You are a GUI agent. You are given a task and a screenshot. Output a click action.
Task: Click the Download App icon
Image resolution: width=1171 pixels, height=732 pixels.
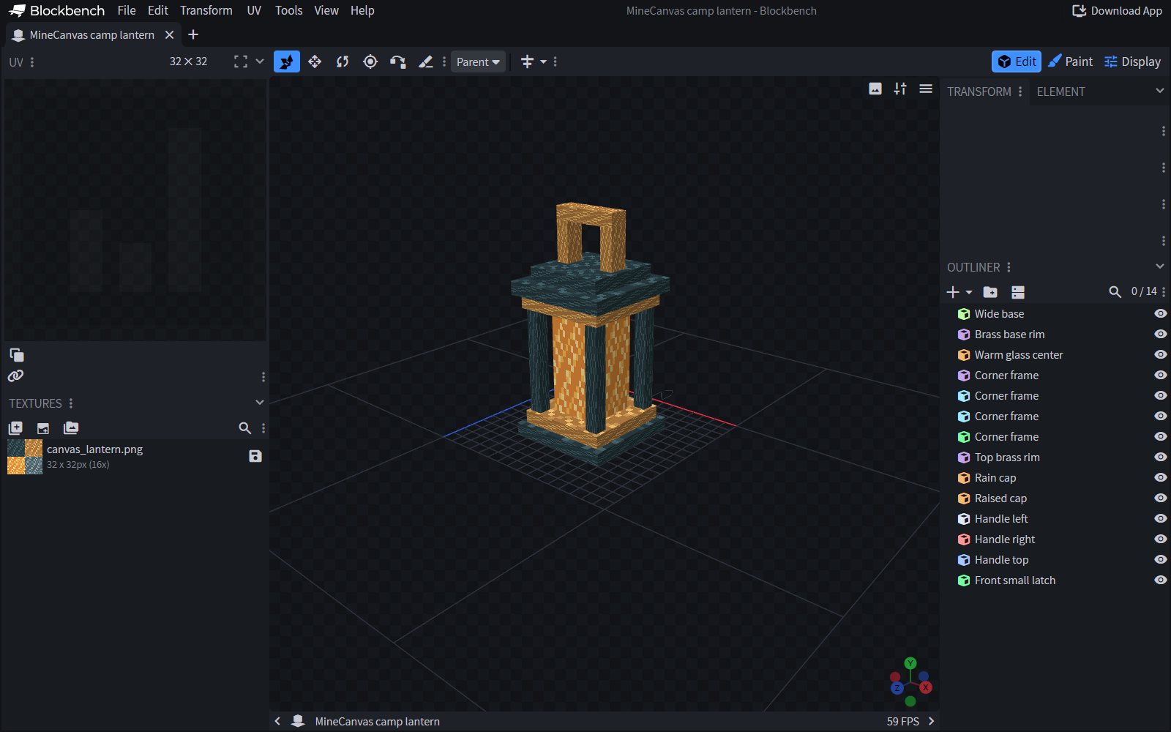[x=1079, y=11]
